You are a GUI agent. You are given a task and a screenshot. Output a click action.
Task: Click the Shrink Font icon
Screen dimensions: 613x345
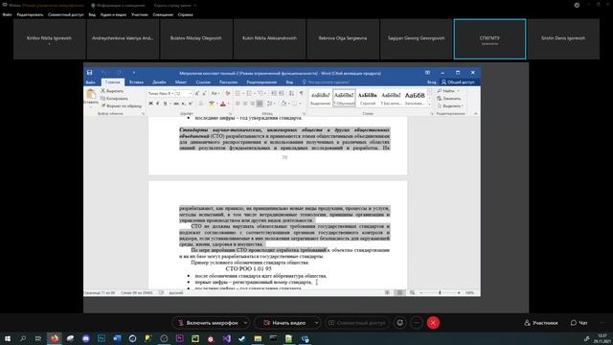[x=204, y=94]
